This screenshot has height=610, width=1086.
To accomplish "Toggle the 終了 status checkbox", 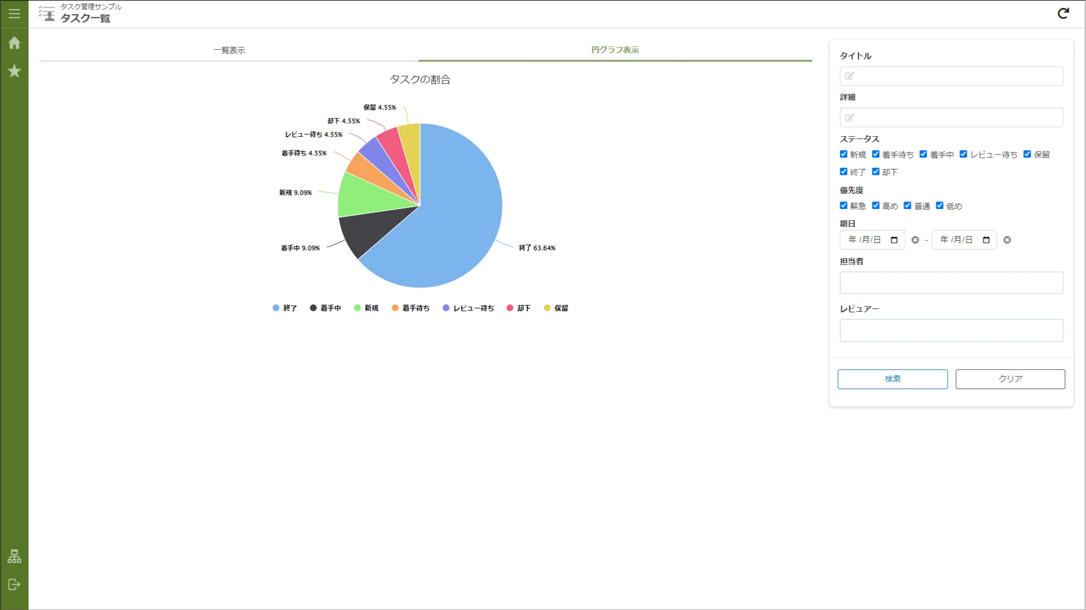I will pyautogui.click(x=843, y=172).
